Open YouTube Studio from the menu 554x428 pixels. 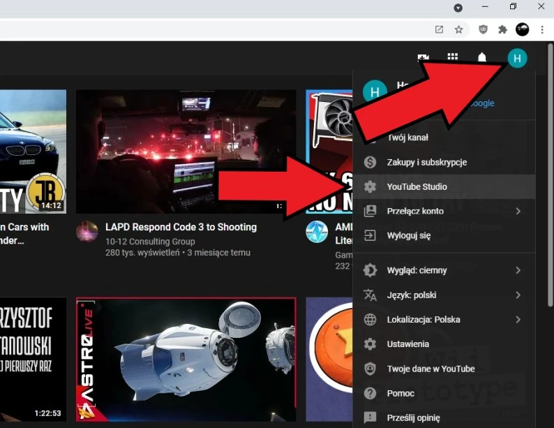tap(444, 186)
